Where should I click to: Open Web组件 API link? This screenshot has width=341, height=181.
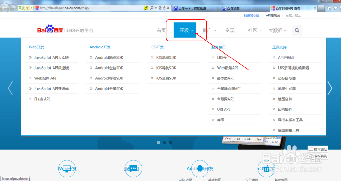pos(45,78)
